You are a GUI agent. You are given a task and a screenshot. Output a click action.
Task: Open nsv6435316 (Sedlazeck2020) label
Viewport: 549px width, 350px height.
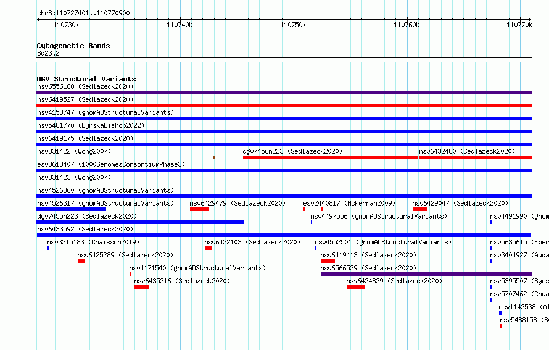(182, 281)
